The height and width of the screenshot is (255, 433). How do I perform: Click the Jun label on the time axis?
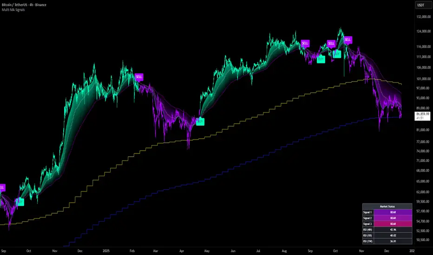(x=233, y=251)
